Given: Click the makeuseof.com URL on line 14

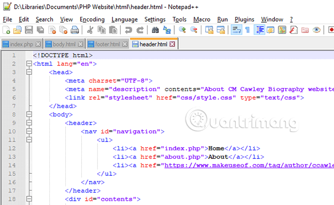Looking at the screenshot, I should tap(249, 165).
